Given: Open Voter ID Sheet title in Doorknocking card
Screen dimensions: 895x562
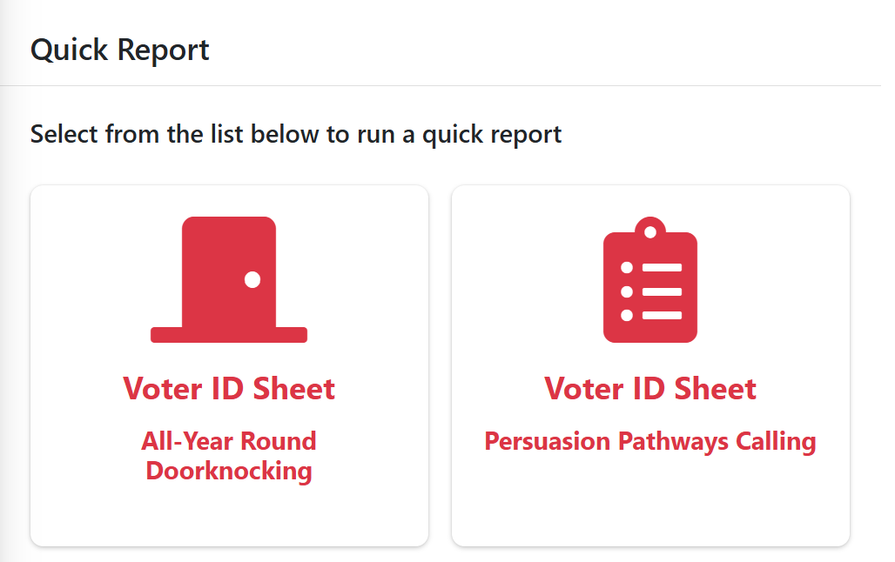Looking at the screenshot, I should pyautogui.click(x=229, y=389).
